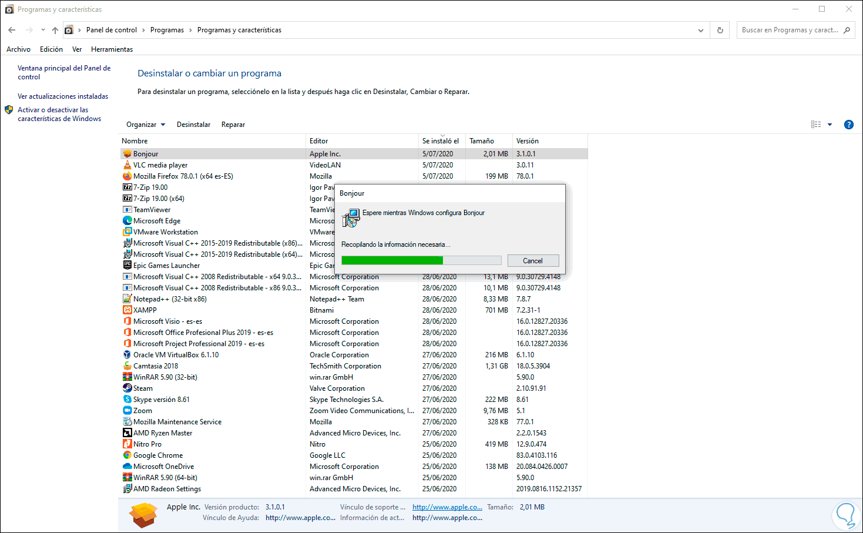
Task: Click the Bonjour installer icon in dialog
Action: pos(351,218)
